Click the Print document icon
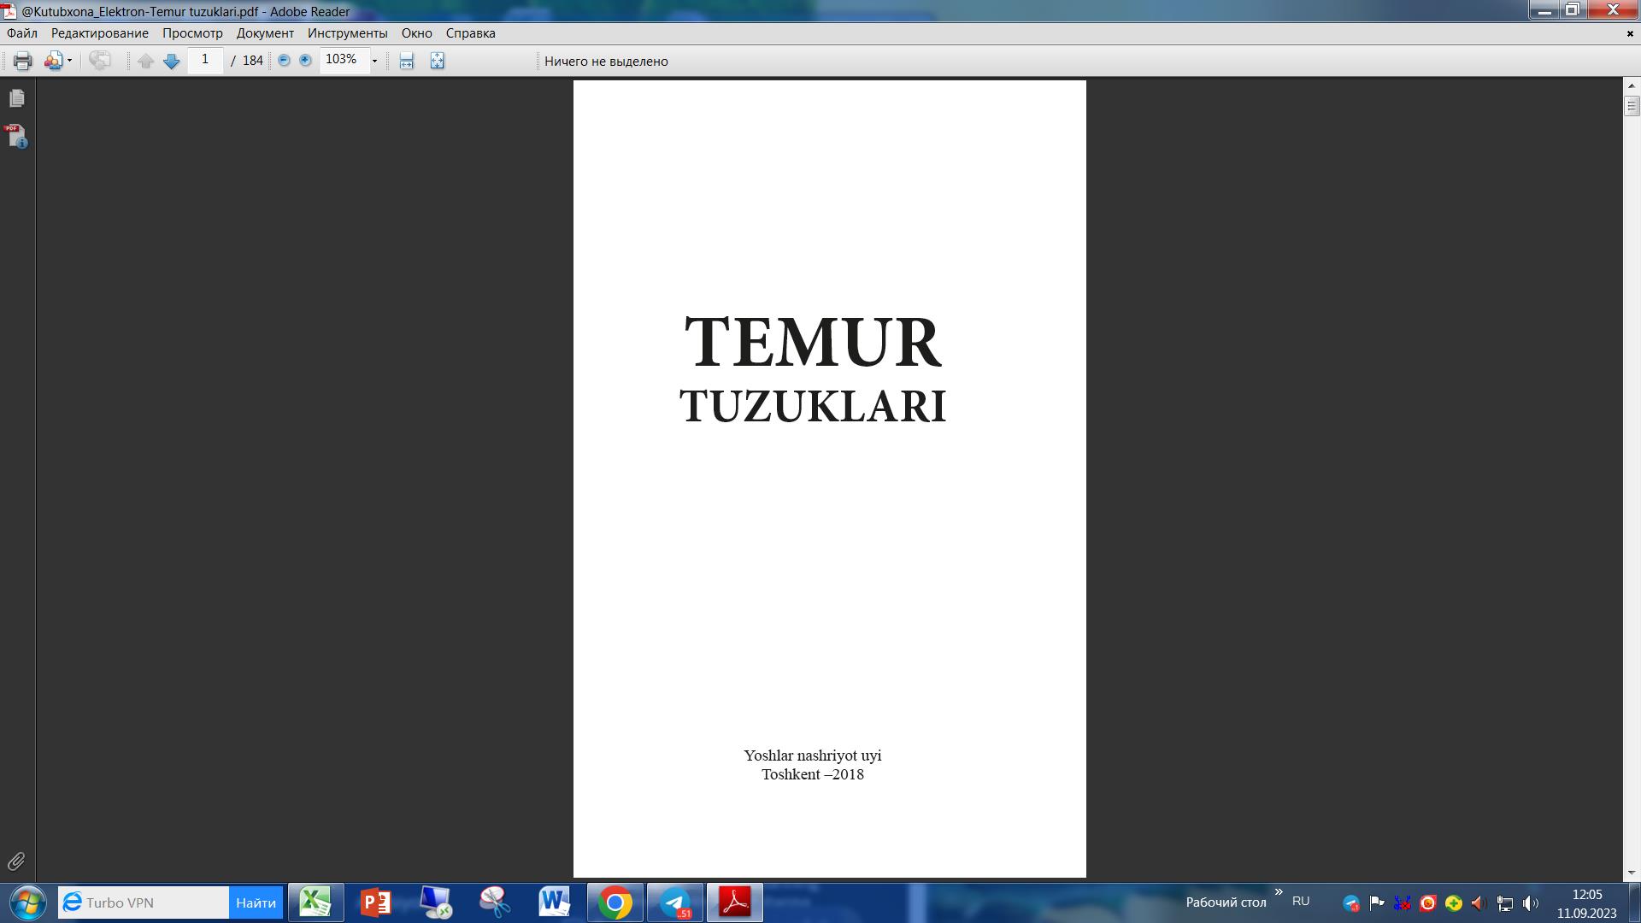The width and height of the screenshot is (1641, 923). click(21, 61)
